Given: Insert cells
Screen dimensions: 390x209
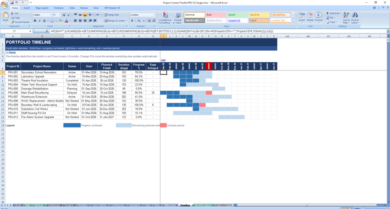Looking at the screenshot, I should coord(302,17).
